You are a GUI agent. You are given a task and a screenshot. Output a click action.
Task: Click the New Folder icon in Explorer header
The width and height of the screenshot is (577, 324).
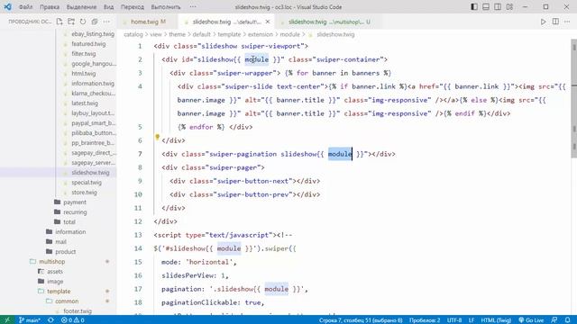pyautogui.click(x=71, y=22)
